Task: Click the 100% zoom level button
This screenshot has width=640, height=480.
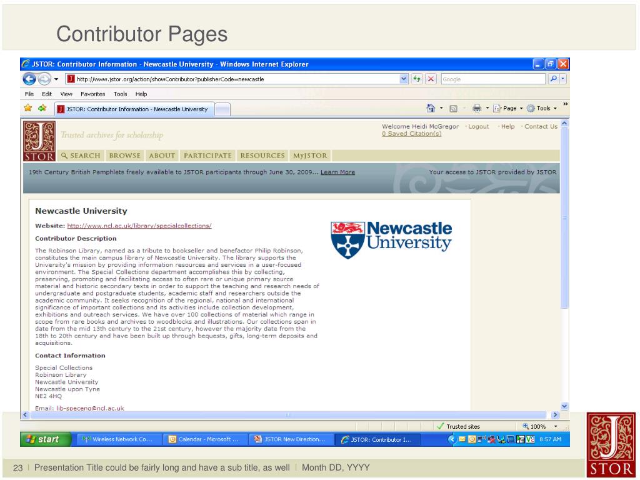Action: (x=534, y=426)
